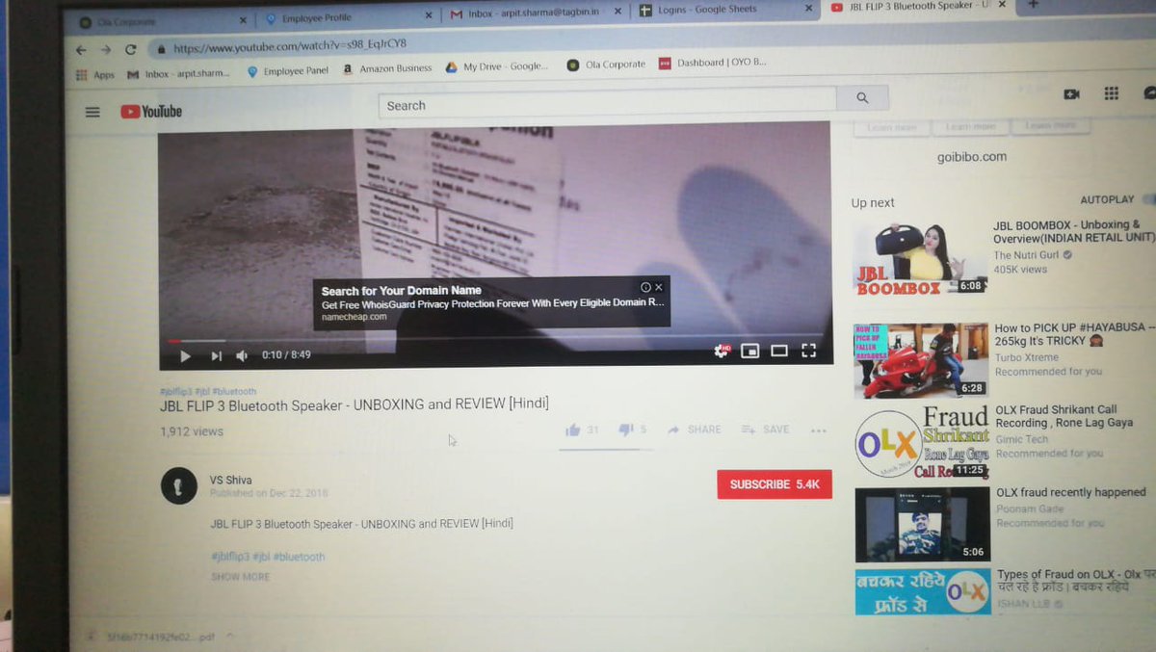Open the VS Shiva channel name link
The image size is (1156, 652).
(x=231, y=481)
